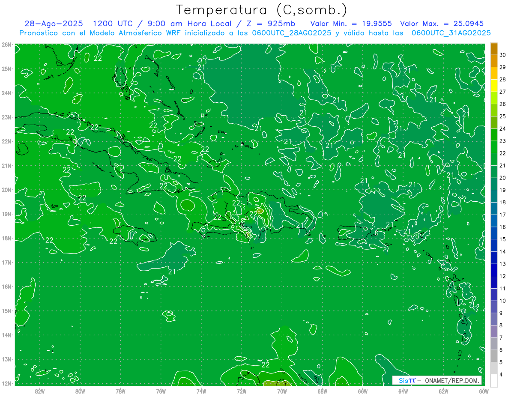This screenshot has width=514, height=397.
Task: Click the 60W longitude axis label
Action: [x=484, y=391]
